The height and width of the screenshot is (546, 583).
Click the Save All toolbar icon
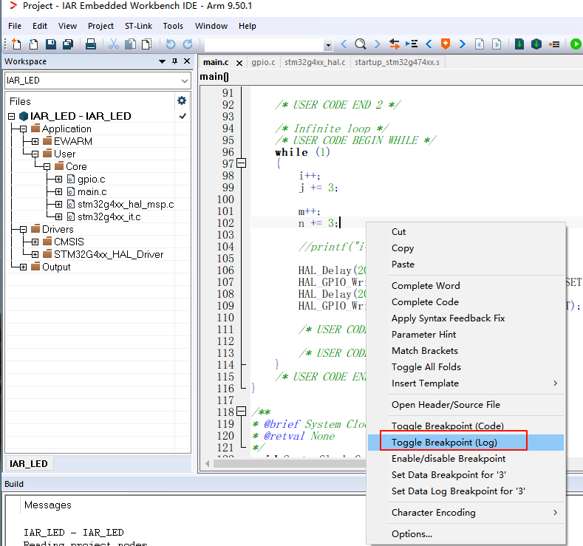pos(68,44)
